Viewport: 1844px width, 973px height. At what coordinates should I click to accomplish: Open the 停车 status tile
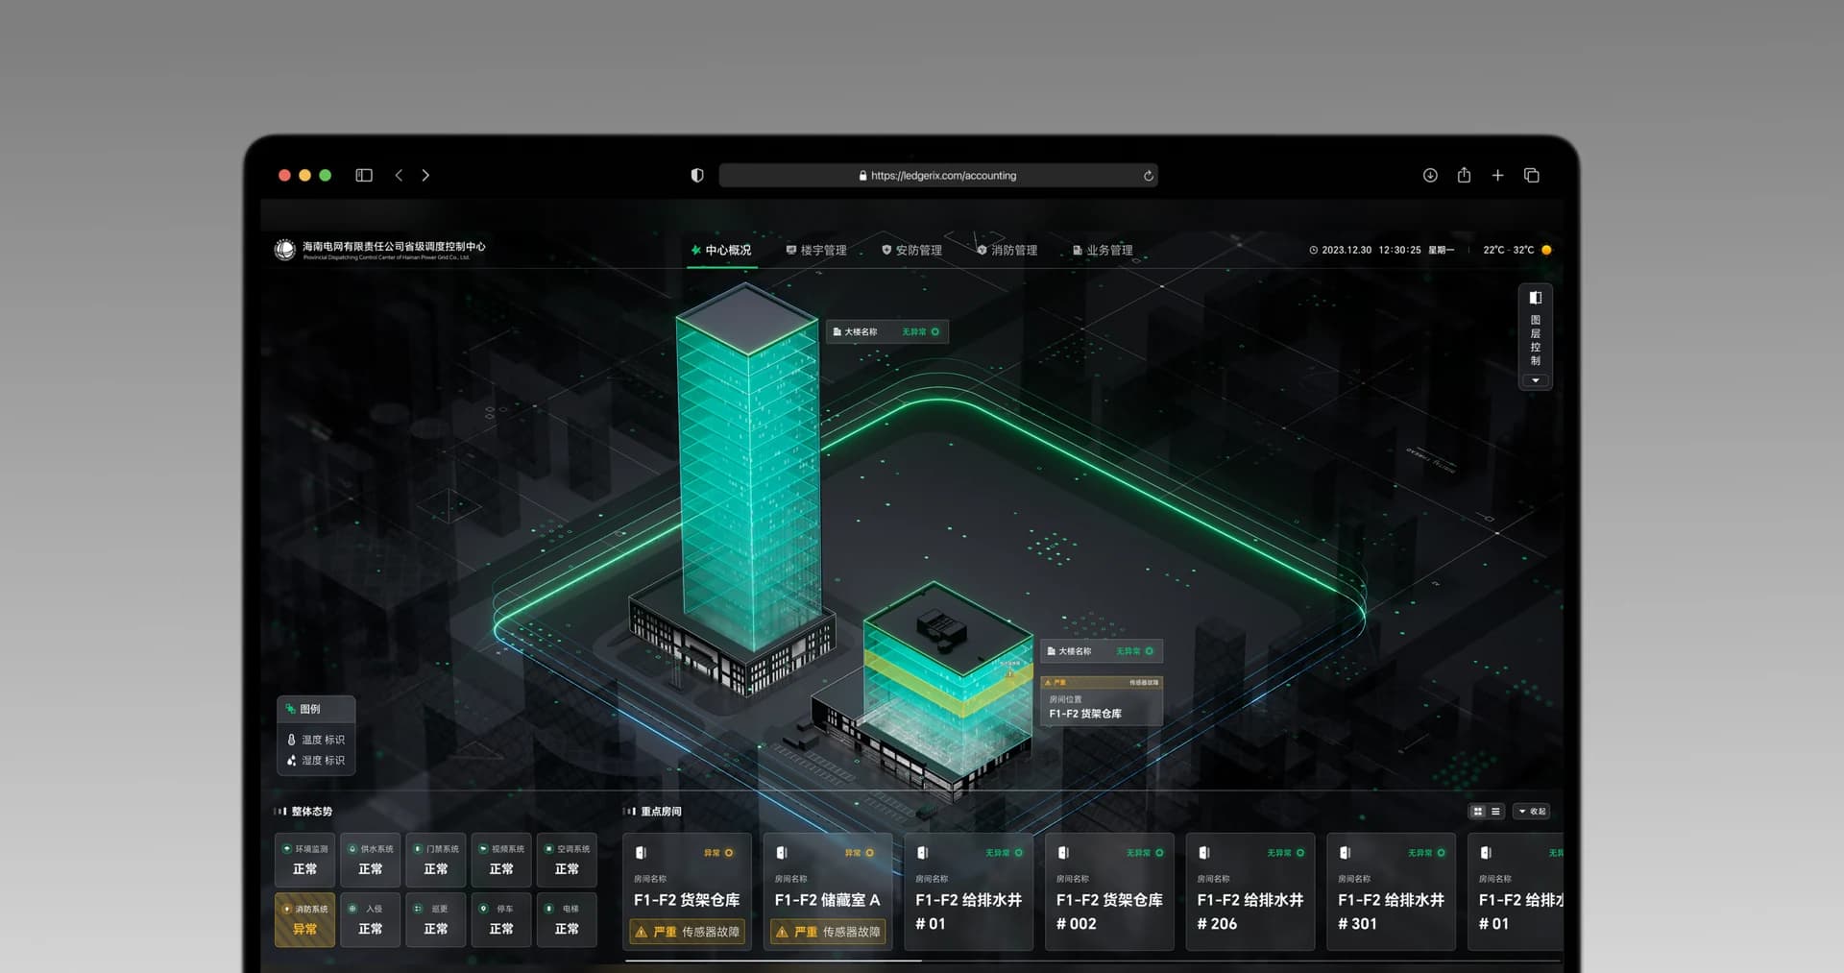(x=501, y=919)
